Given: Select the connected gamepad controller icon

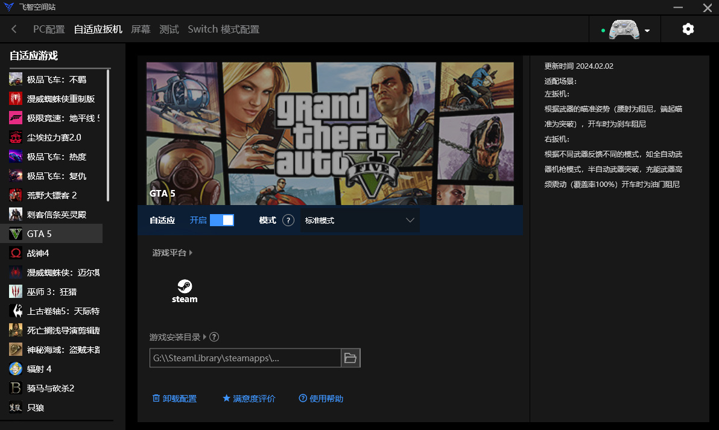Looking at the screenshot, I should pos(624,30).
